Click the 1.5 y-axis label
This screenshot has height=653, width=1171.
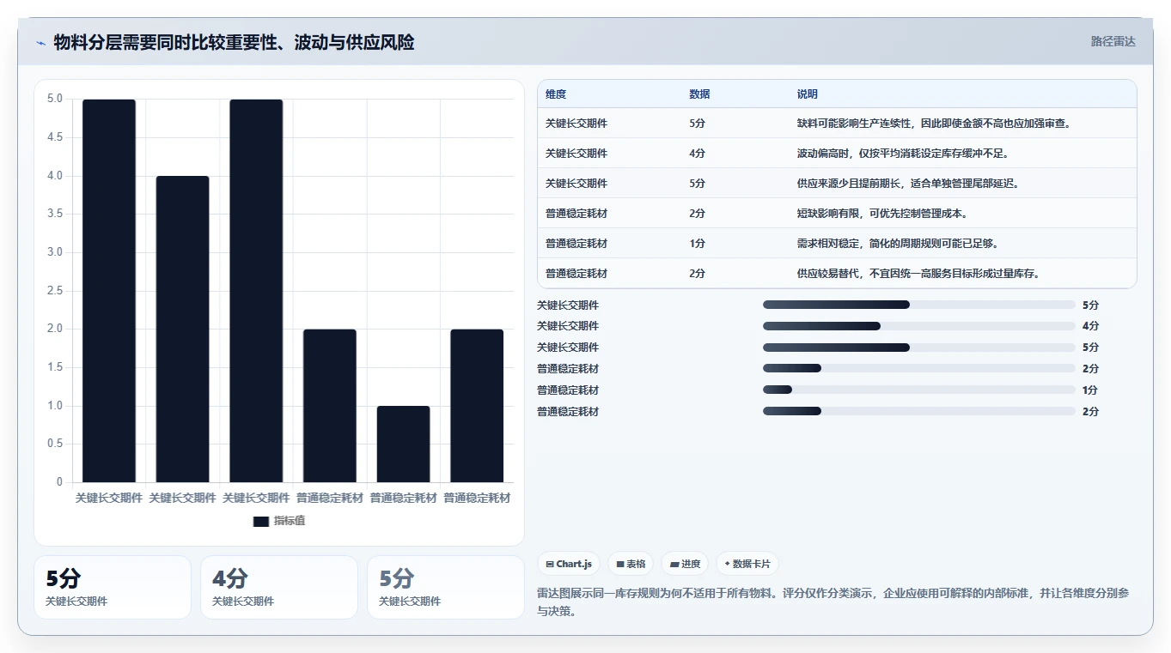(55, 367)
